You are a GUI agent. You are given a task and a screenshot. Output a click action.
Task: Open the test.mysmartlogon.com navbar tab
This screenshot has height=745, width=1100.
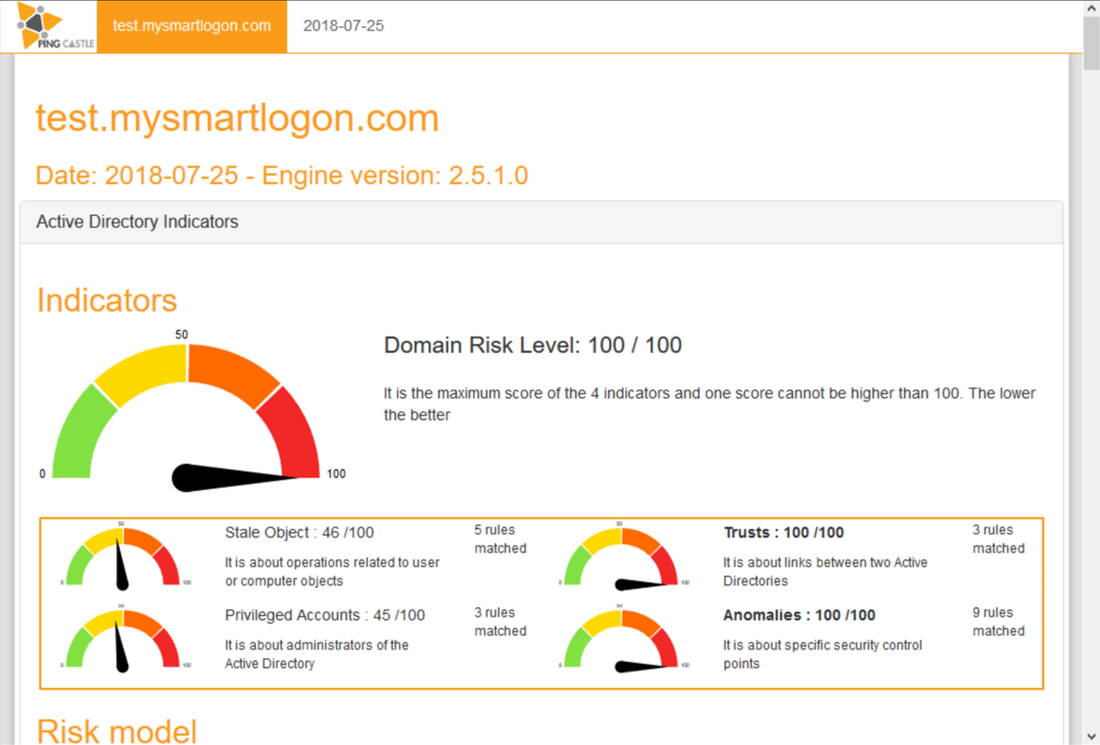(192, 26)
